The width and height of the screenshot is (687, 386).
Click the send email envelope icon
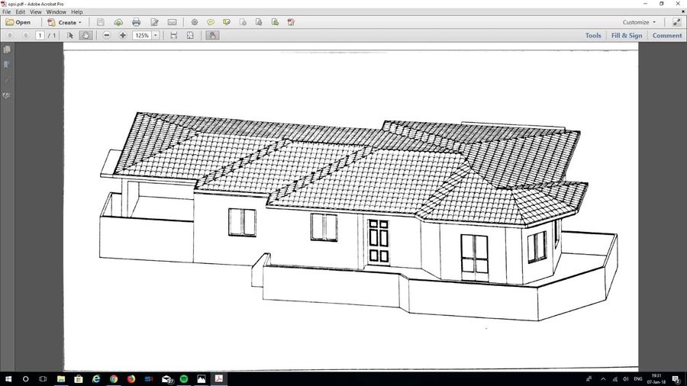pos(172,22)
